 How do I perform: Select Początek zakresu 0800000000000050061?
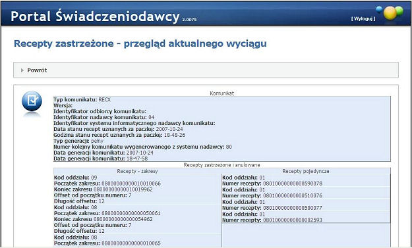[x=107, y=213]
